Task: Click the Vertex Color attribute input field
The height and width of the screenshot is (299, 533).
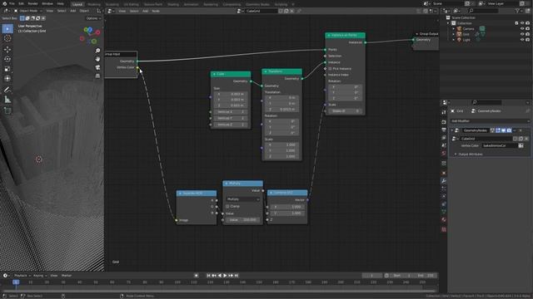Action: (x=499, y=145)
